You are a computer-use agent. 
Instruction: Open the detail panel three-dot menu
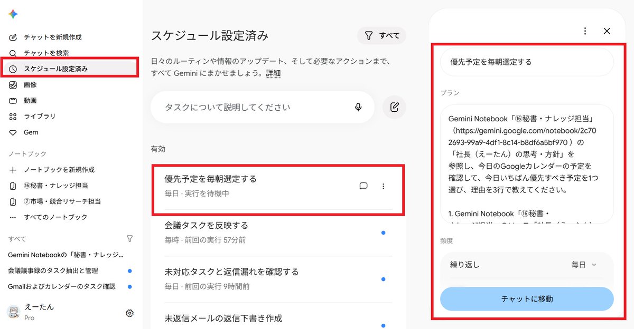point(585,31)
